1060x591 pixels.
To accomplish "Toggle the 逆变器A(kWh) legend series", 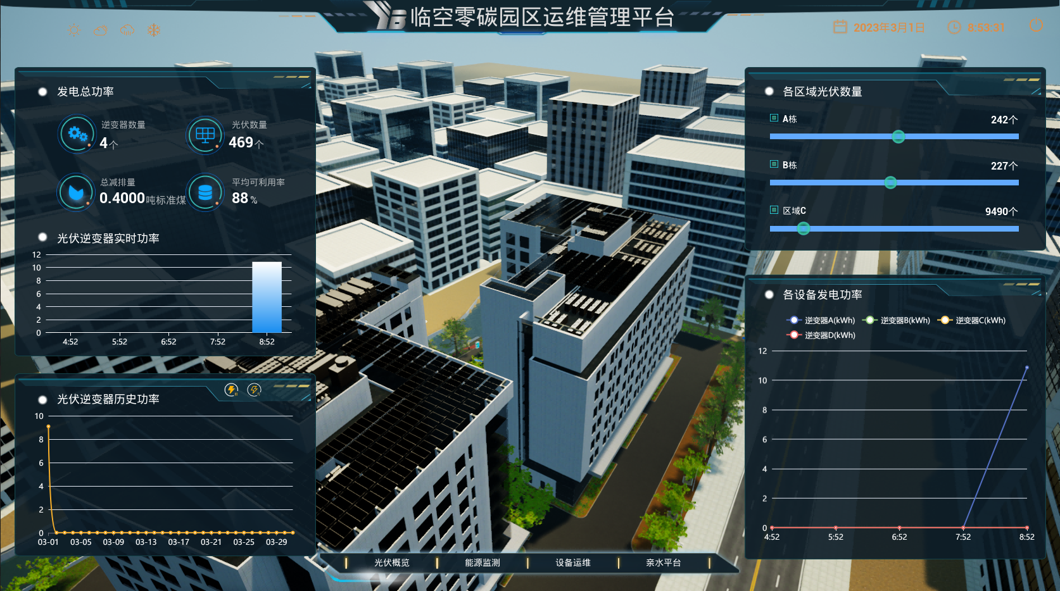I will click(821, 320).
